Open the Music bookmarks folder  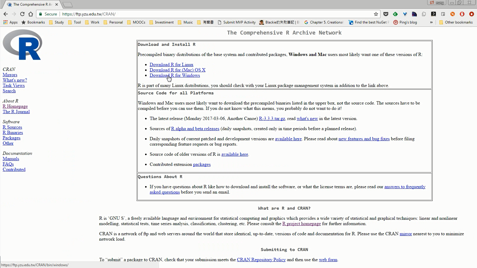coord(185,22)
